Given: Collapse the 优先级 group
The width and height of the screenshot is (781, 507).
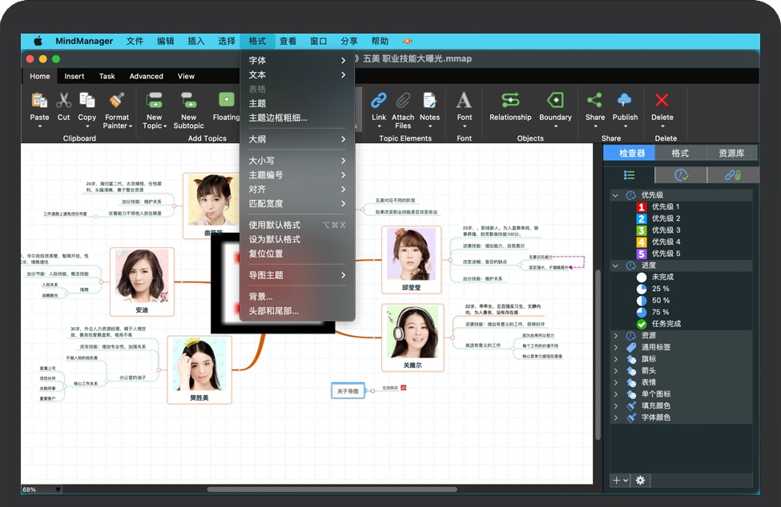Looking at the screenshot, I should pos(615,195).
